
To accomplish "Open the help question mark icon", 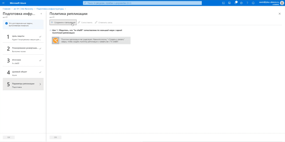I will click(247, 3).
